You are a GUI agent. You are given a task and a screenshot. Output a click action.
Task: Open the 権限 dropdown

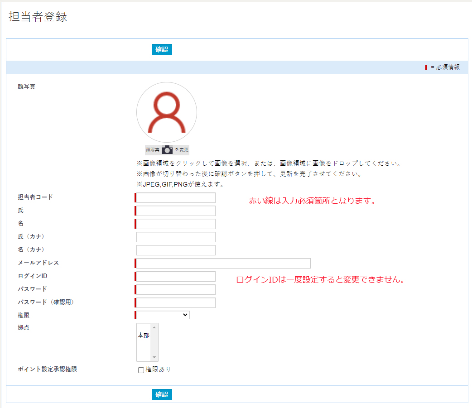[x=163, y=315]
